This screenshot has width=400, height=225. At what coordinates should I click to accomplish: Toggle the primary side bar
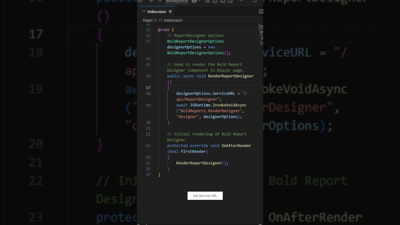(x=215, y=1)
